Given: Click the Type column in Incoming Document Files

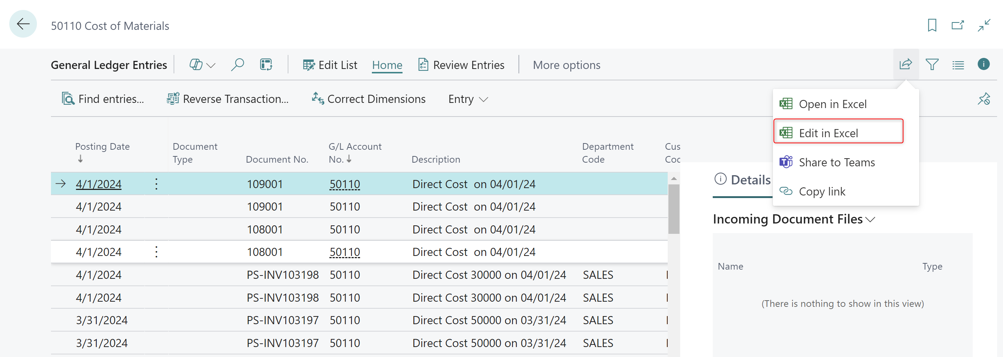Looking at the screenshot, I should (x=932, y=266).
